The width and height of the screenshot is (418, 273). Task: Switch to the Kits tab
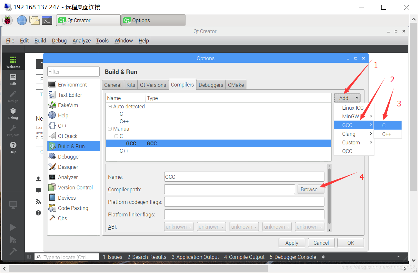pos(131,85)
